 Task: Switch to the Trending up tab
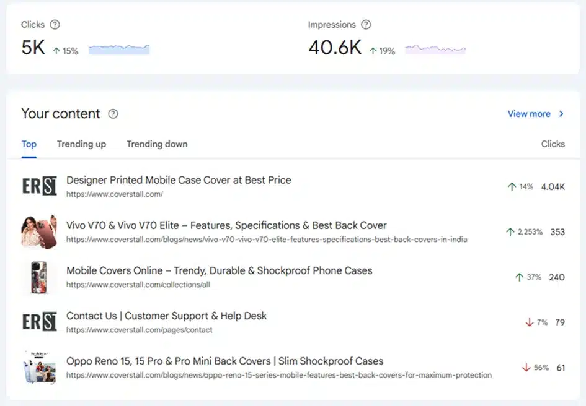81,144
